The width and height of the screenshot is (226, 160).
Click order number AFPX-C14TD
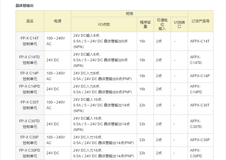196,60
